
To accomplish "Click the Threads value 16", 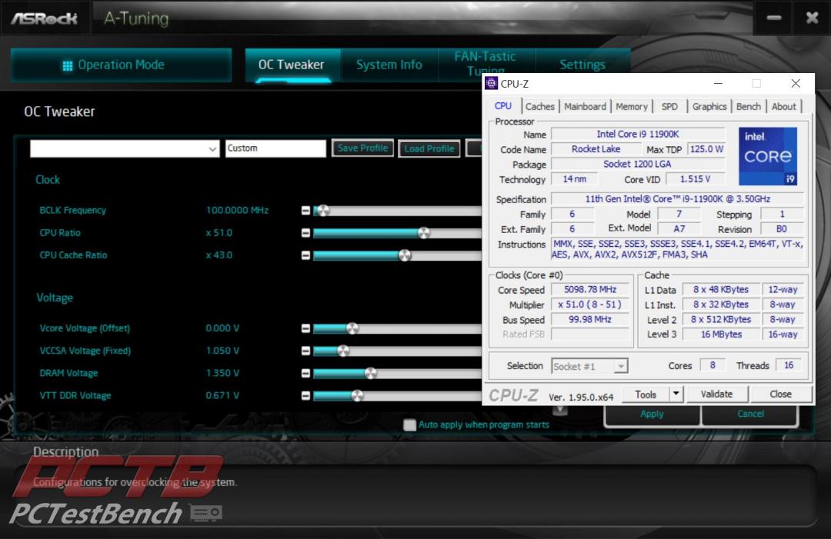I will [789, 365].
